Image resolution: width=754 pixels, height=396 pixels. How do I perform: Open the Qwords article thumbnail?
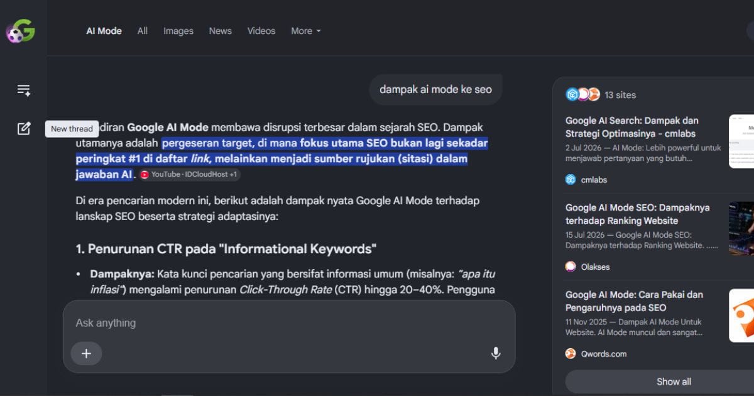click(x=741, y=315)
